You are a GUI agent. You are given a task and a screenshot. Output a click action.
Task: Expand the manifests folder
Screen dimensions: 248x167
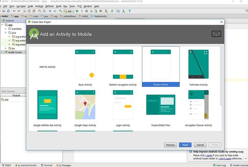(6, 29)
